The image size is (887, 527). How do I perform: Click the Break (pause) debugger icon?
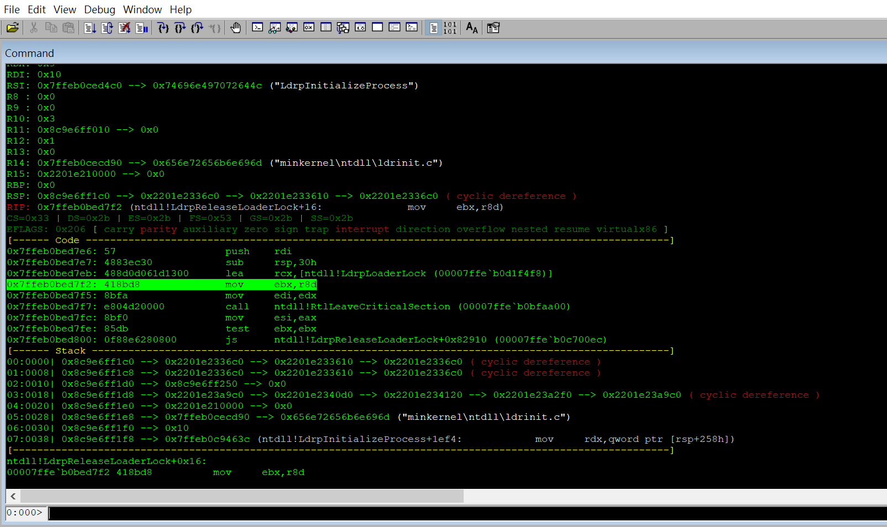(141, 28)
